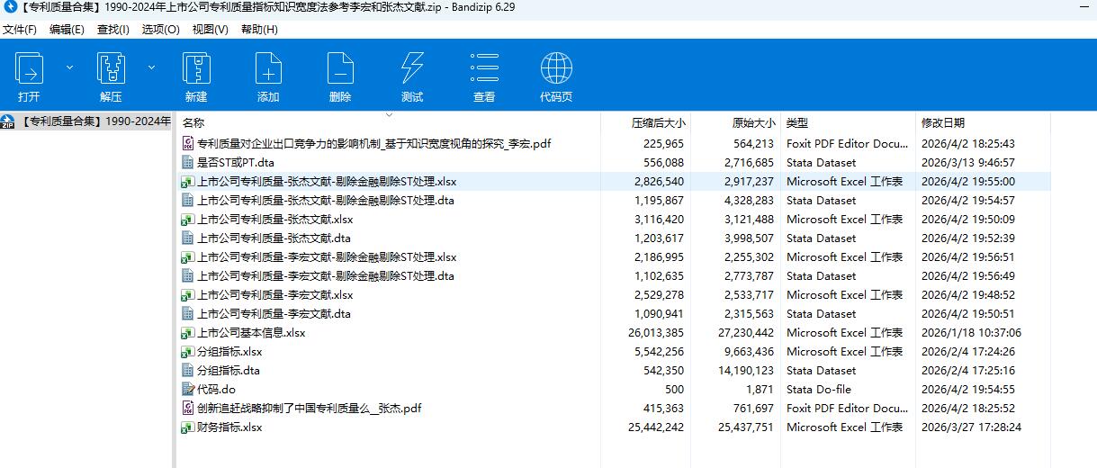Click the PDF icon of 创新追赶战略 file
1097x468 pixels.
coord(188,408)
